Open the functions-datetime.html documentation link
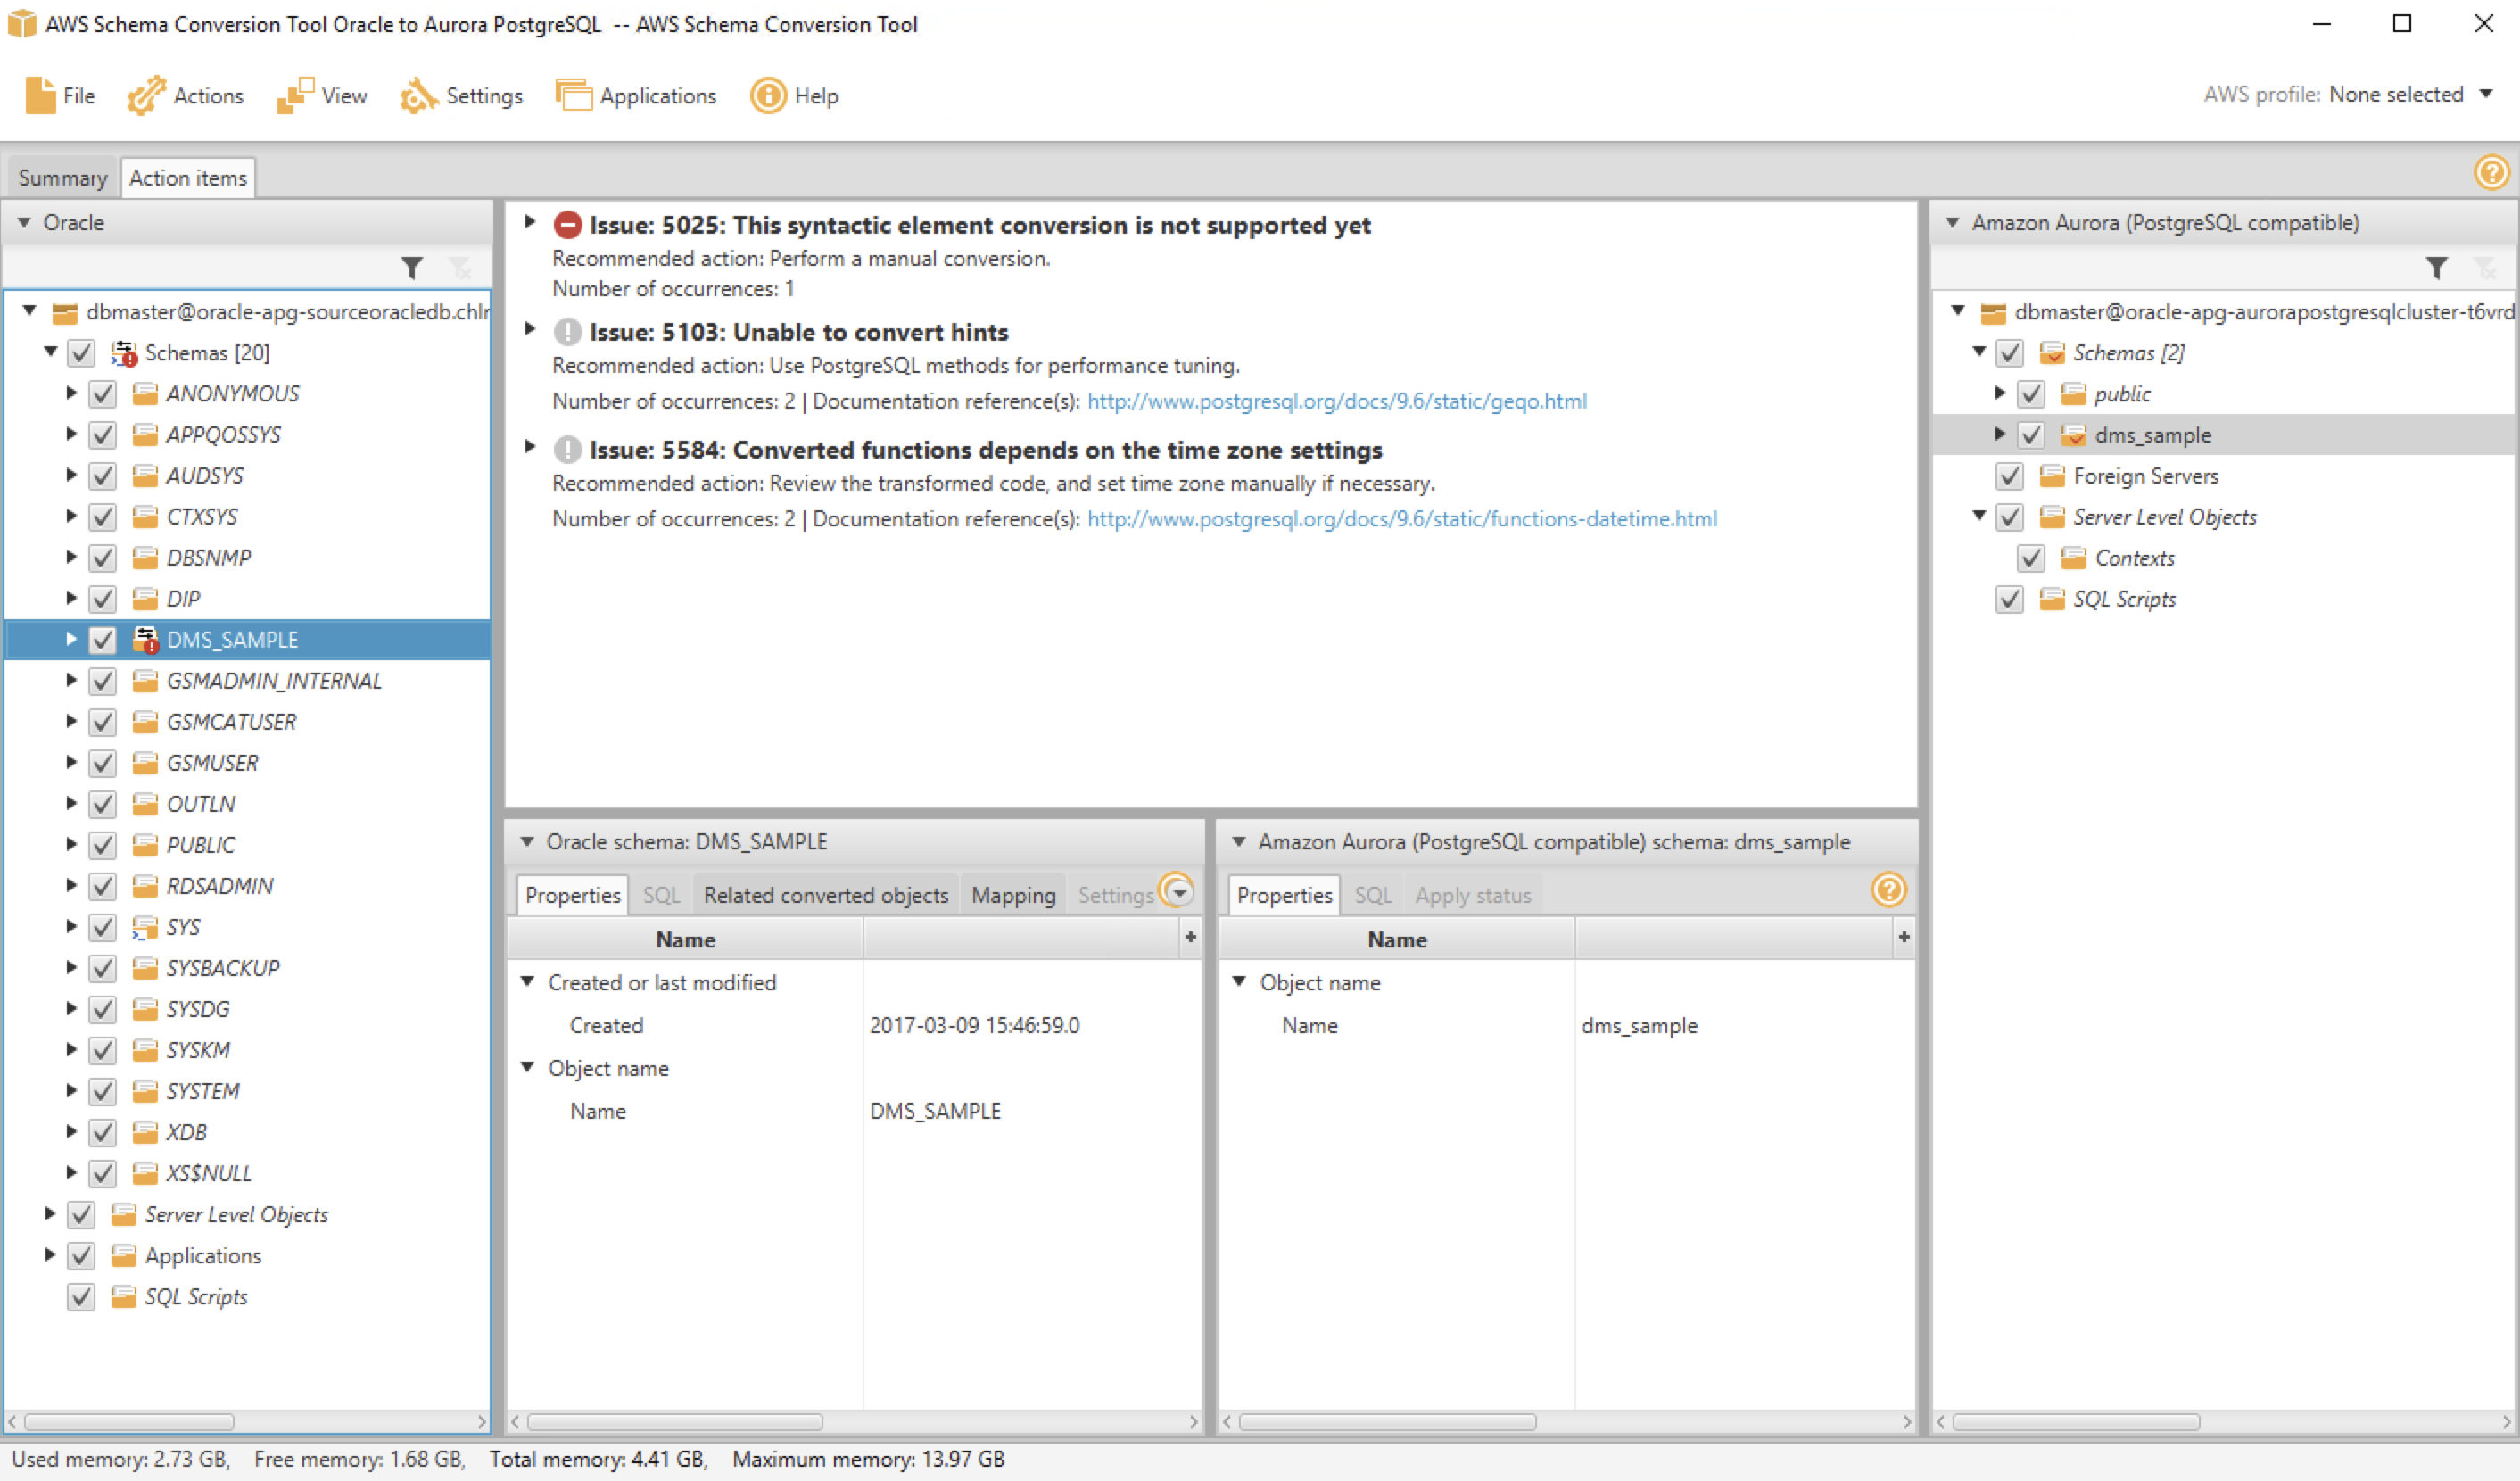Screen dimensions: 2520x1481 (1401, 519)
